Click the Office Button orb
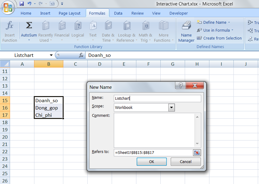259x184 pixels. click(x=7, y=7)
